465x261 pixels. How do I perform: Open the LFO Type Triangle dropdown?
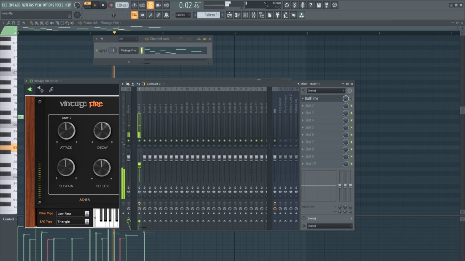click(73, 221)
